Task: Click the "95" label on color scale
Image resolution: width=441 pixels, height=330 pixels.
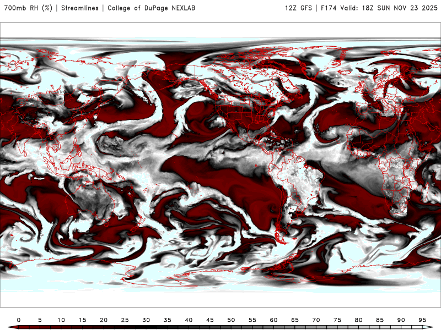Action: (422, 320)
